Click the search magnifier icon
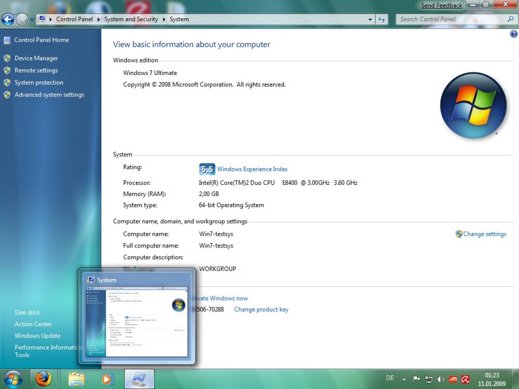The width and height of the screenshot is (519, 389). tap(510, 19)
